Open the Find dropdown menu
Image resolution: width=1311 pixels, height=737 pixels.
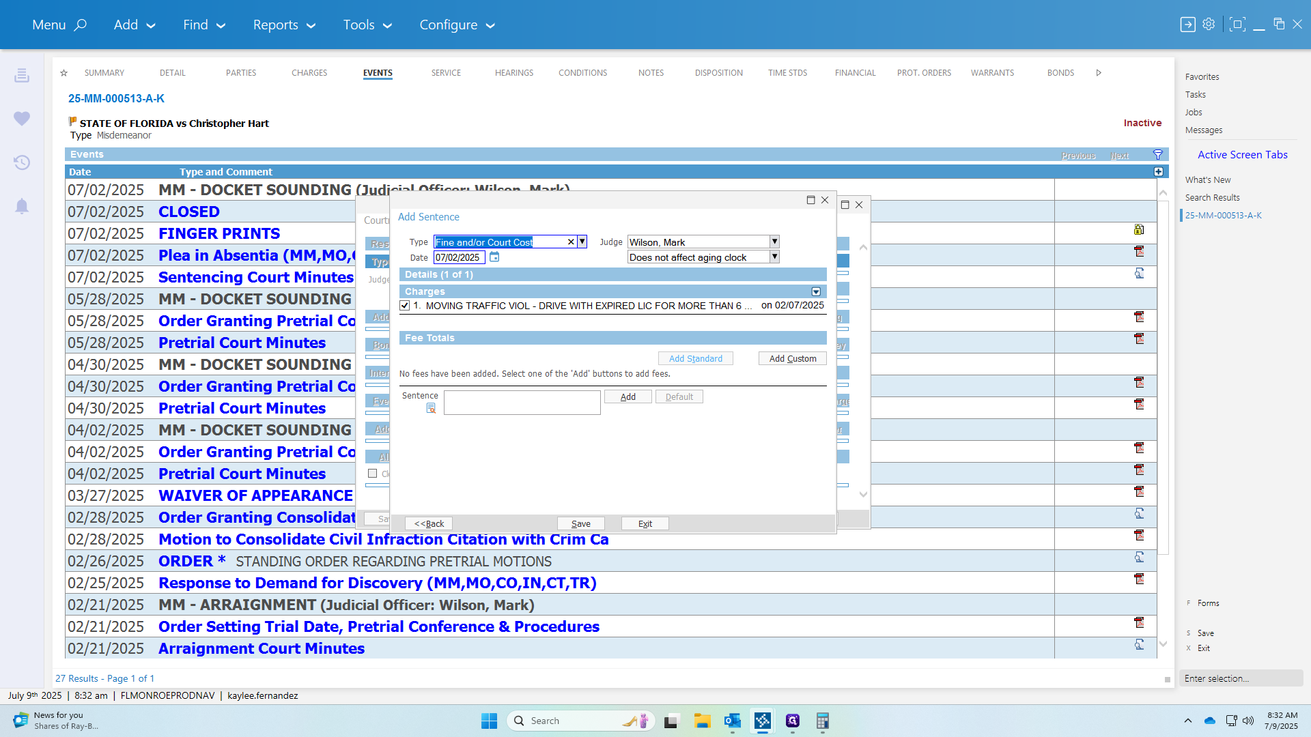pyautogui.click(x=203, y=25)
